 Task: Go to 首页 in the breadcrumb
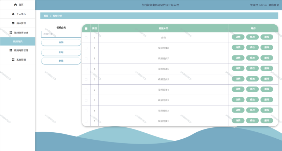pos(46,16)
